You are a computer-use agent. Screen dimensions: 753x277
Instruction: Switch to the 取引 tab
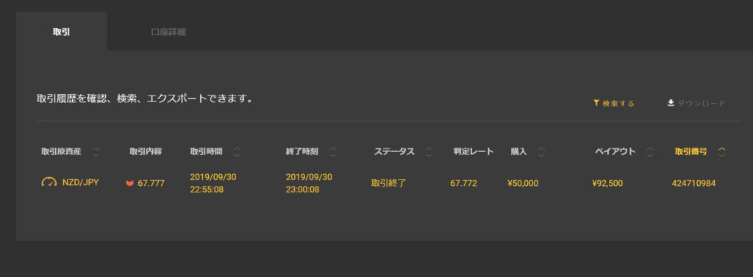click(x=62, y=32)
